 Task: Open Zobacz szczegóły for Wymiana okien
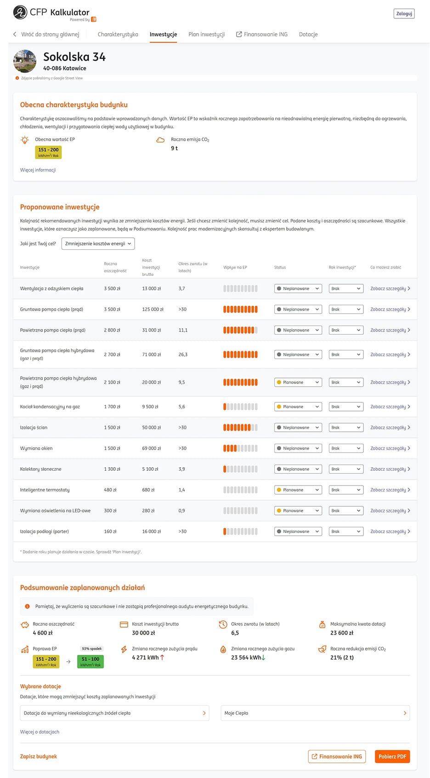pyautogui.click(x=390, y=448)
